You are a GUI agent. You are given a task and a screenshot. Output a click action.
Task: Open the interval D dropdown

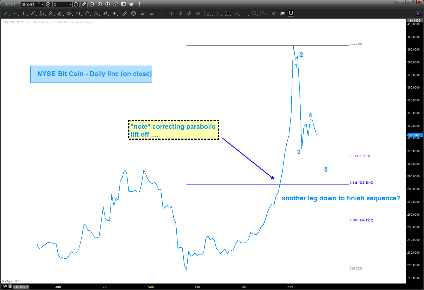(x=70, y=4)
